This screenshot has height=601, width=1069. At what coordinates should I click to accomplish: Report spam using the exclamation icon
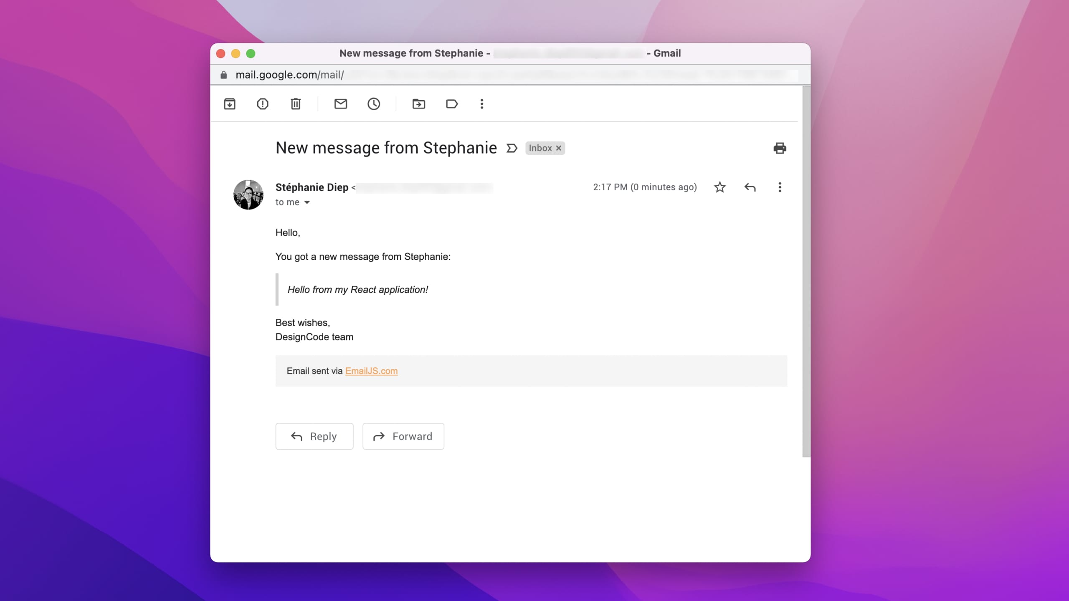pos(263,104)
